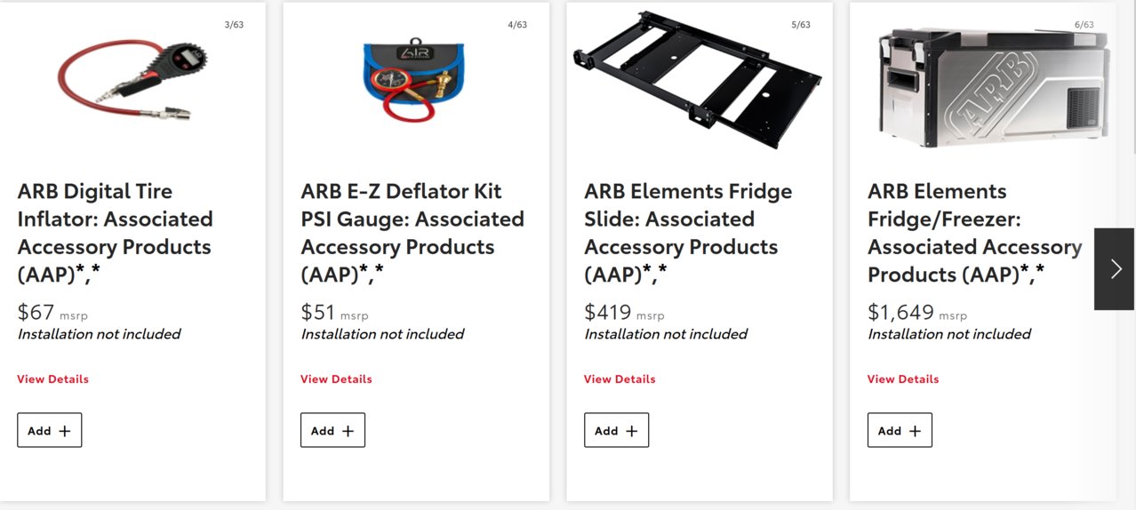Open the deflator kit pouch image
This screenshot has height=510, width=1136.
tap(415, 82)
